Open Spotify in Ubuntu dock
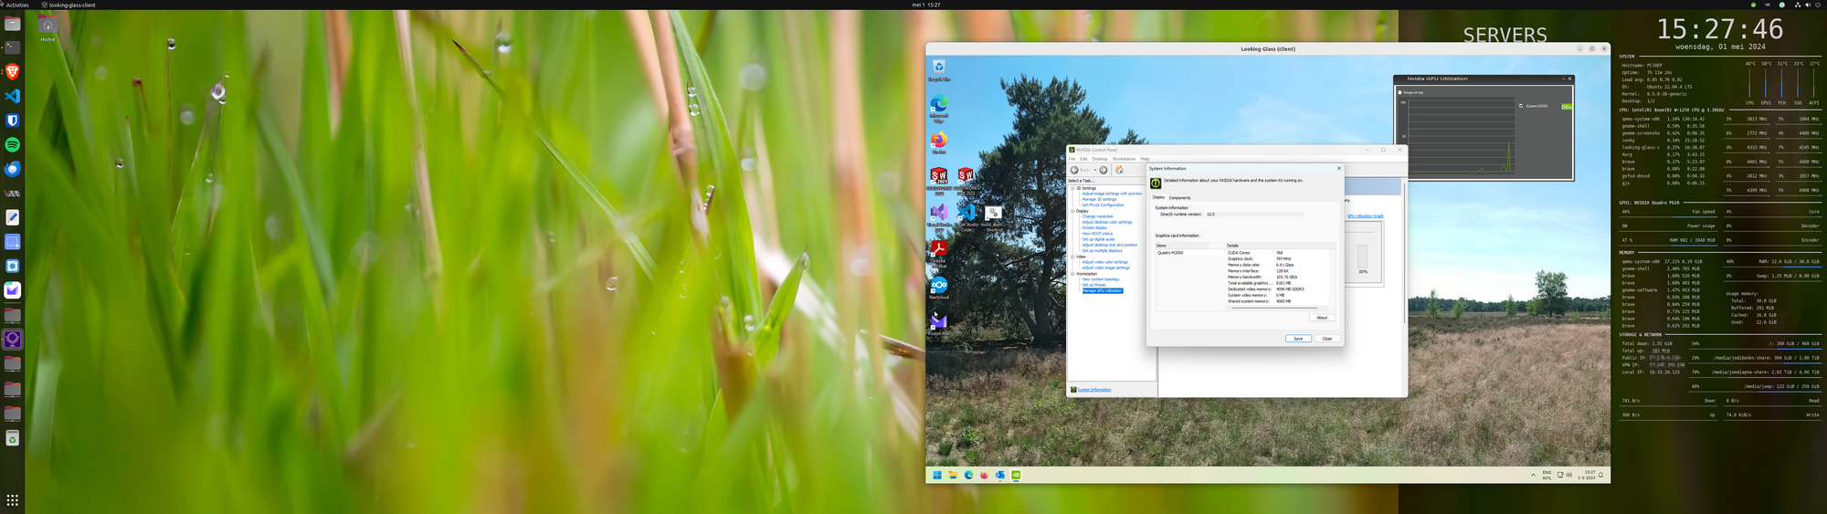The width and height of the screenshot is (1827, 514). 13,145
